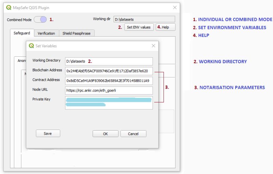Click the Working dir field in main window
Image resolution: width=273 pixels, height=174 pixels.
tap(144, 19)
